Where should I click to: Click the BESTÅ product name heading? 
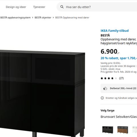coord(105,35)
